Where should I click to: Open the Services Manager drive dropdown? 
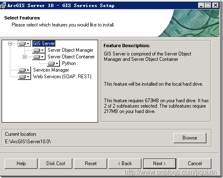tap(24, 70)
